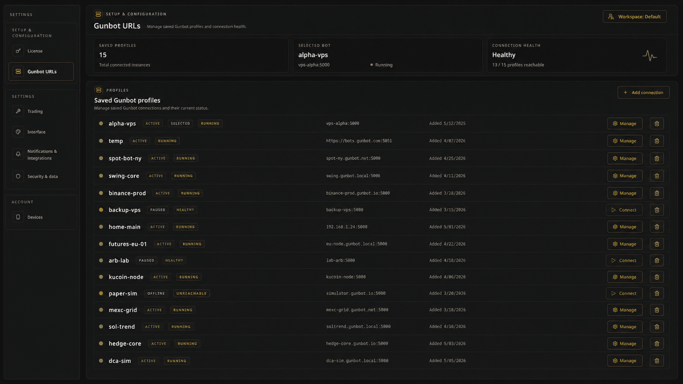Open Manage for sol-trend
Viewport: 683px width, 384px height.
click(625, 327)
